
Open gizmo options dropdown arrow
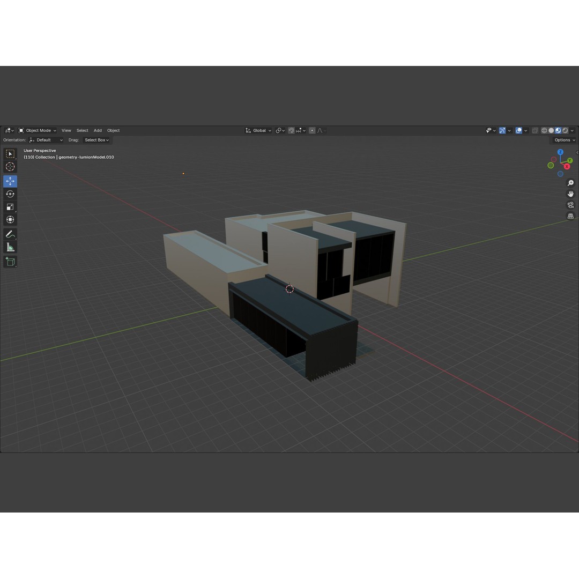pos(509,130)
